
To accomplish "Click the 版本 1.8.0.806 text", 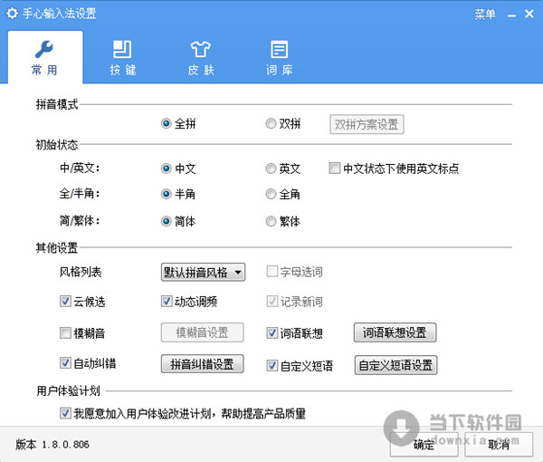I will pyautogui.click(x=52, y=444).
